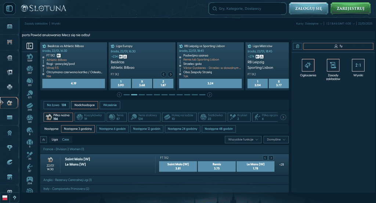
Task: Select esports gamepad icon with count 204
Action: click(30, 180)
